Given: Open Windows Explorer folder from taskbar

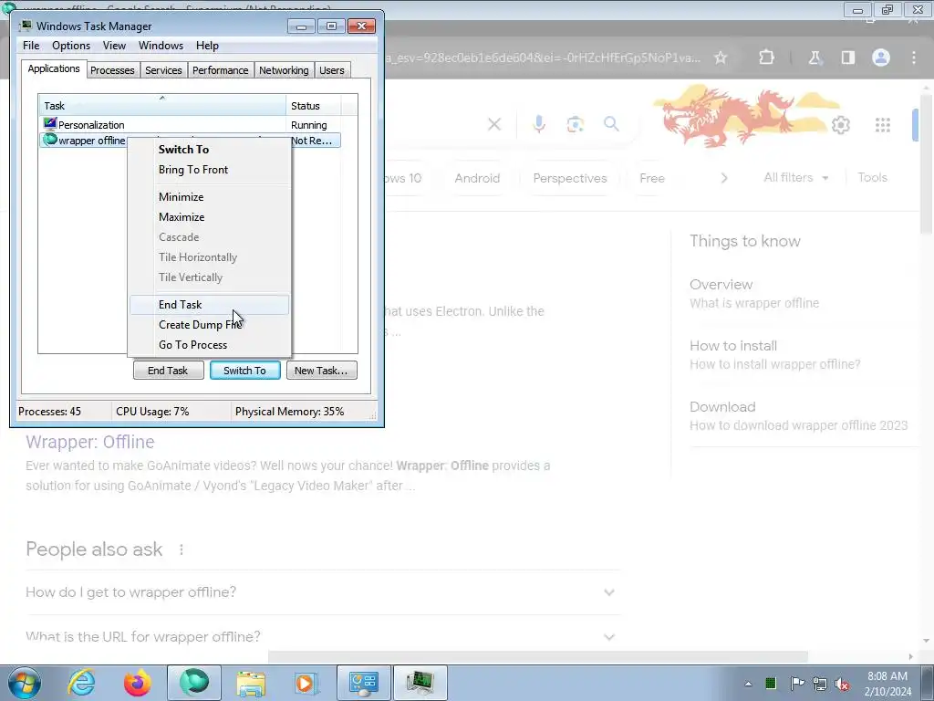Looking at the screenshot, I should click(251, 683).
